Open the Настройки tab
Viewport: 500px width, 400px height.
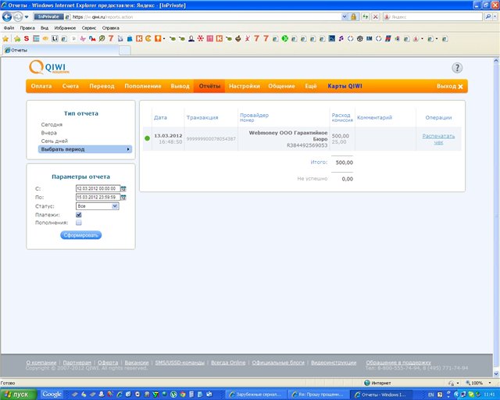pos(244,86)
